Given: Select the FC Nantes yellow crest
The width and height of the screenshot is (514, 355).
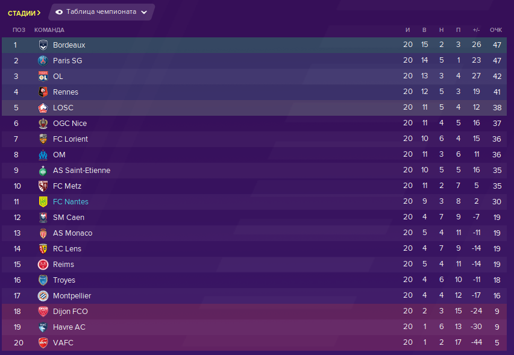Looking at the screenshot, I should click(43, 202).
